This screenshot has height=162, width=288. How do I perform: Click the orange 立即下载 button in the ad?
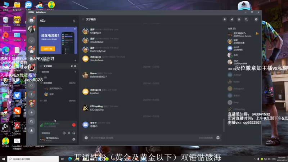(x=48, y=49)
